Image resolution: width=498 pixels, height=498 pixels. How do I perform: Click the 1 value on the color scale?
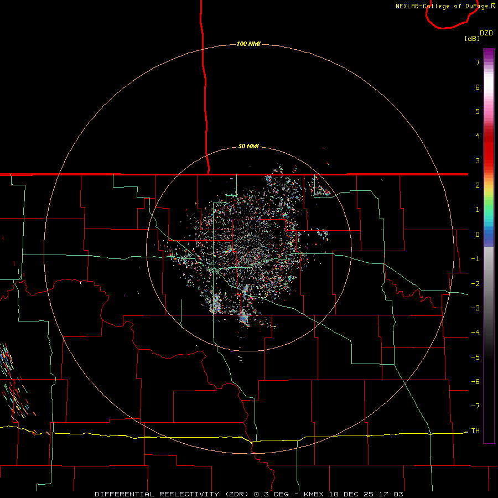coord(478,210)
